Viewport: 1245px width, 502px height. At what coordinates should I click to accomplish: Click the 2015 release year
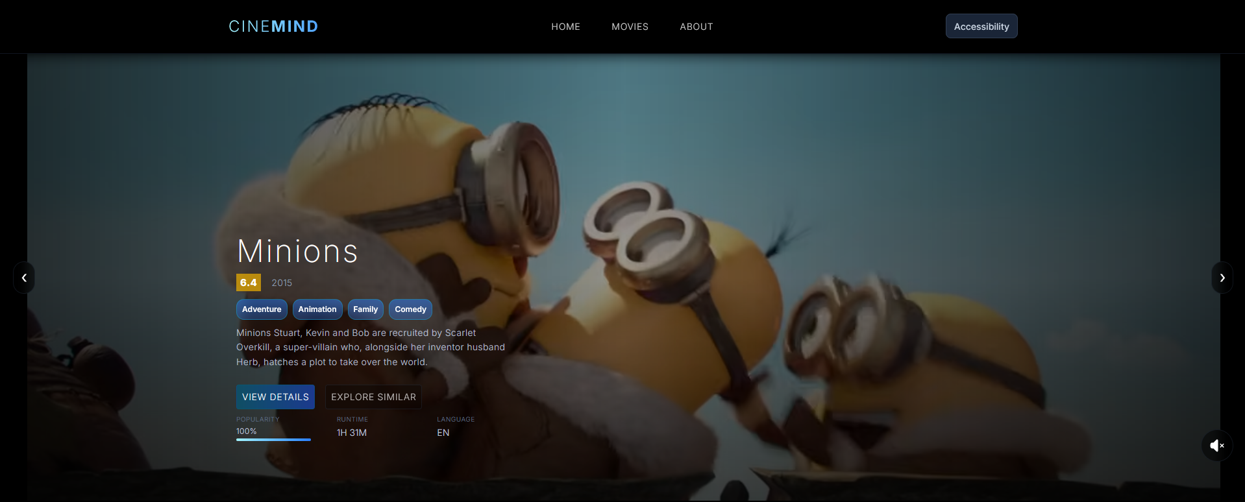click(x=282, y=283)
